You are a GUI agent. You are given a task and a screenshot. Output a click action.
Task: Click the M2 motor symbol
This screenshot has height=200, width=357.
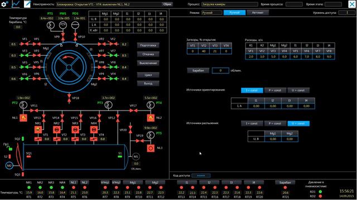[9, 166]
